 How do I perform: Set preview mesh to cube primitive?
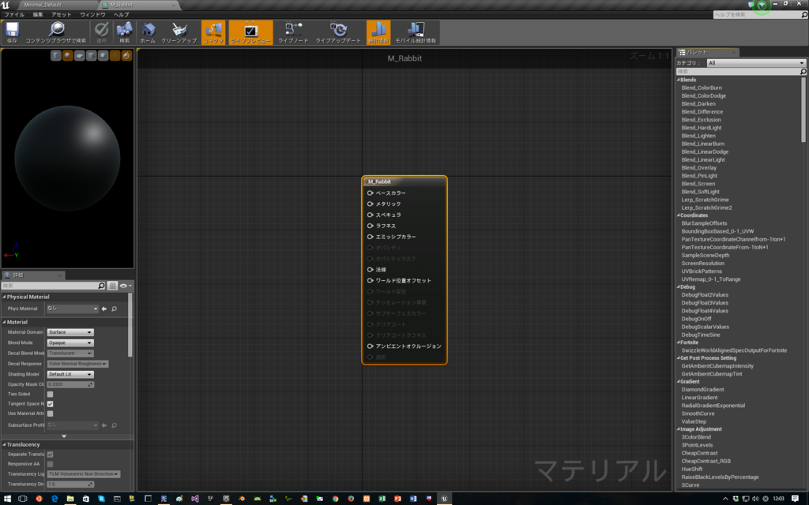point(92,56)
